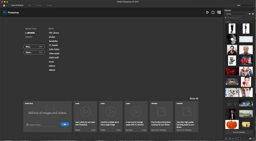
Task: Click the Name column header
Action: (x=51, y=29)
